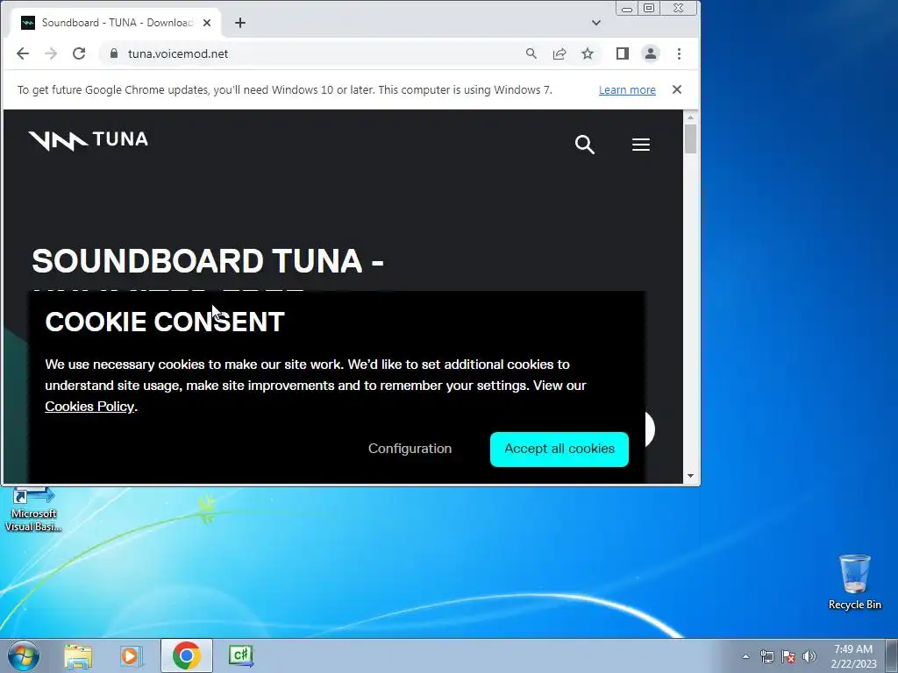Image resolution: width=898 pixels, height=673 pixels.
Task: Click Accept all cookies
Action: click(559, 450)
